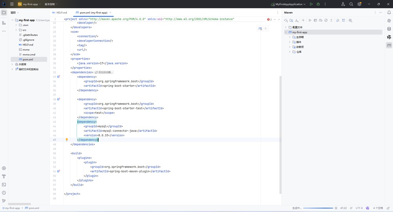Click the 添加启动器 inlay hint
Screen dimensions: 393x212
pyautogui.click(x=104, y=72)
